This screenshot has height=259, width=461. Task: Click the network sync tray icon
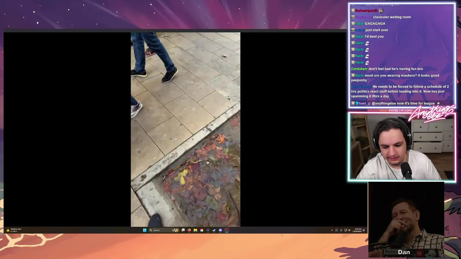coord(336,230)
